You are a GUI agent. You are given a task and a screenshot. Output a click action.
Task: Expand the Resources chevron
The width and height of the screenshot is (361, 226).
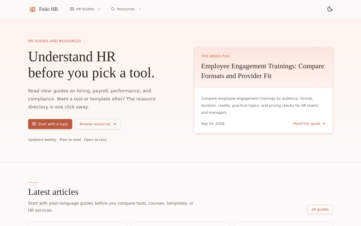140,9
